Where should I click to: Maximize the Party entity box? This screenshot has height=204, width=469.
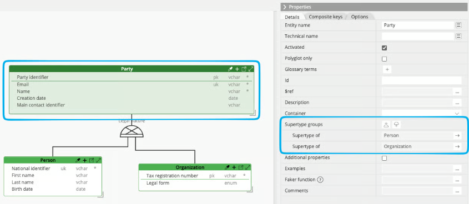[251, 69]
